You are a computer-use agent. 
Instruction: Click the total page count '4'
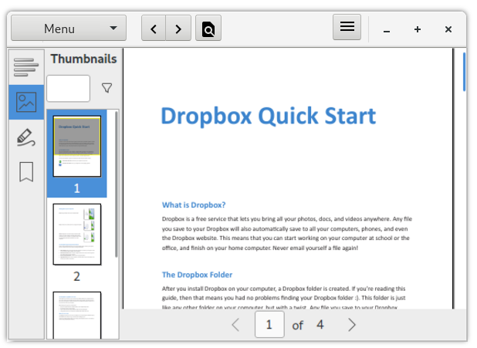pos(320,325)
